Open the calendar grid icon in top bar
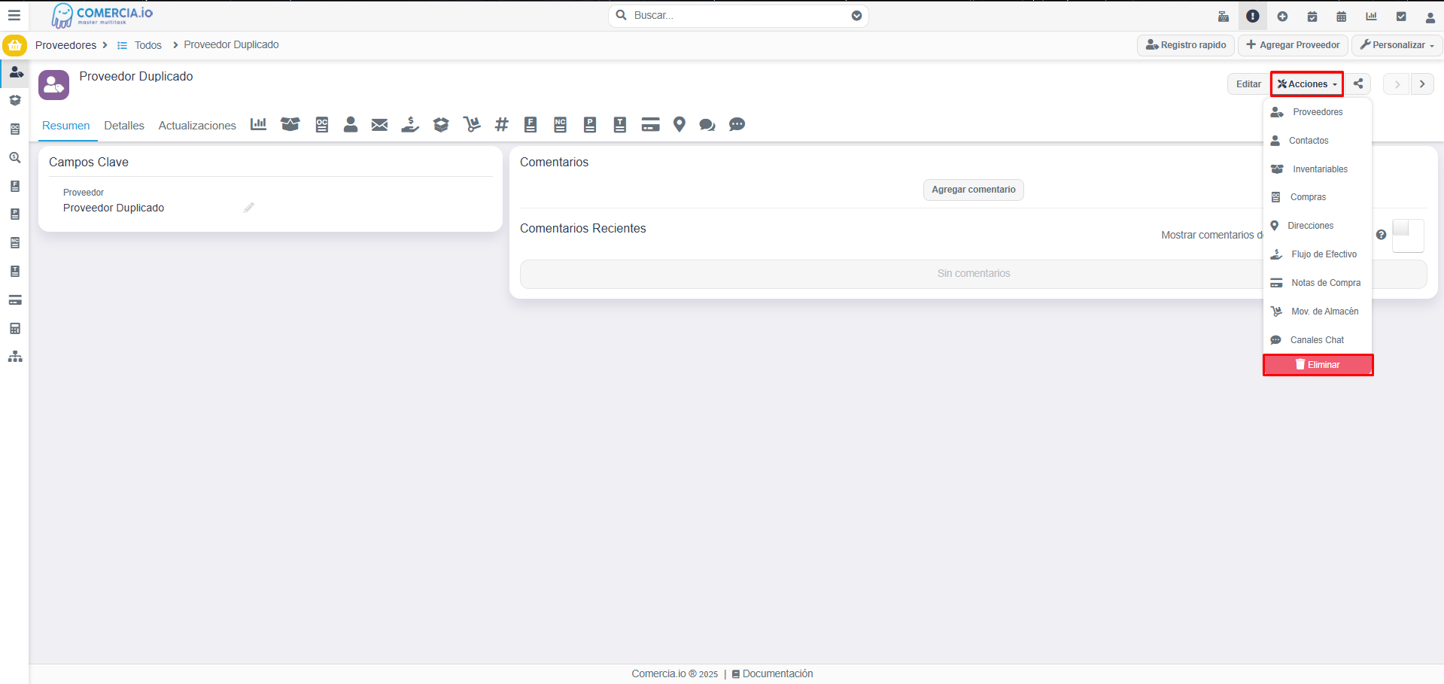Image resolution: width=1444 pixels, height=684 pixels. click(1342, 16)
